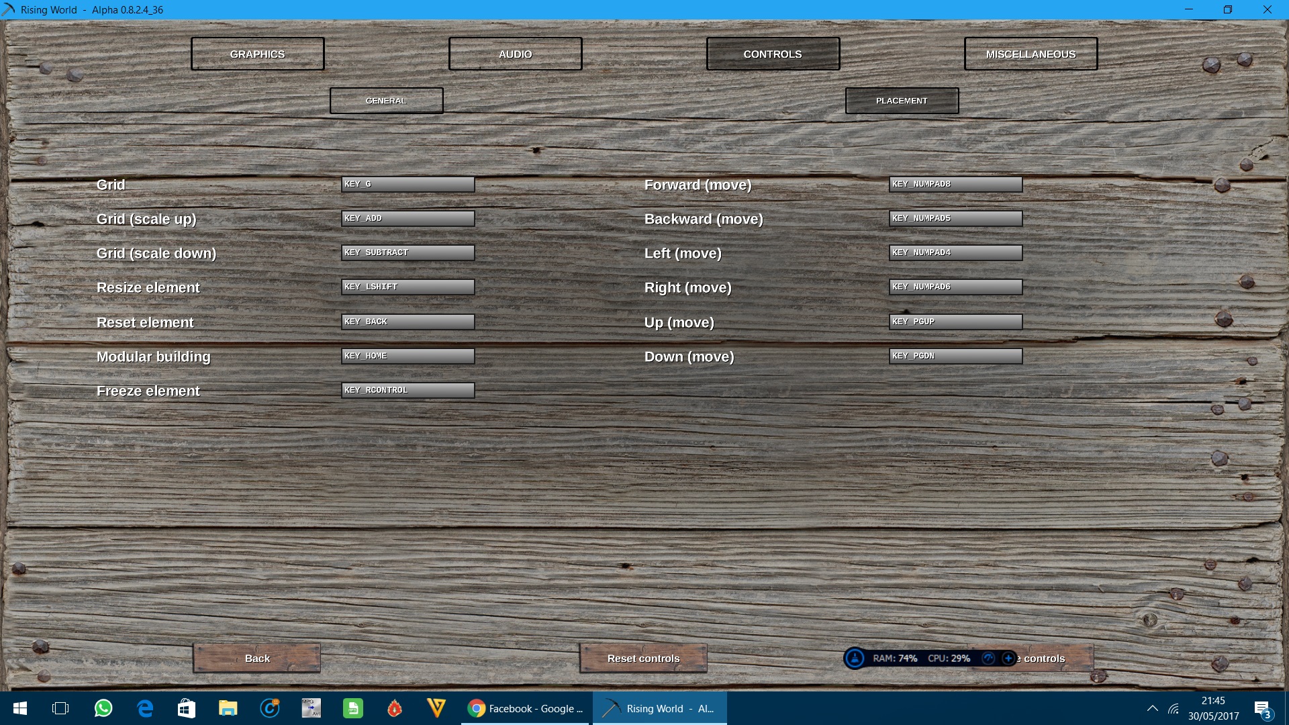This screenshot has height=725, width=1289.
Task: Click the "Up (move)" label
Action: pos(679,323)
